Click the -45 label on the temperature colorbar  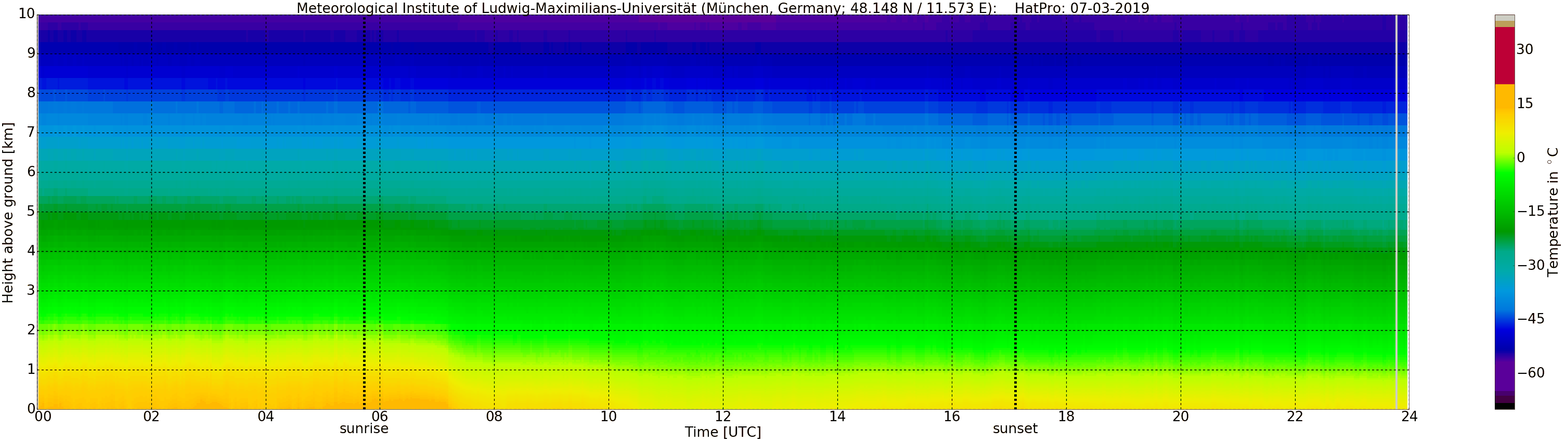[x=1530, y=319]
